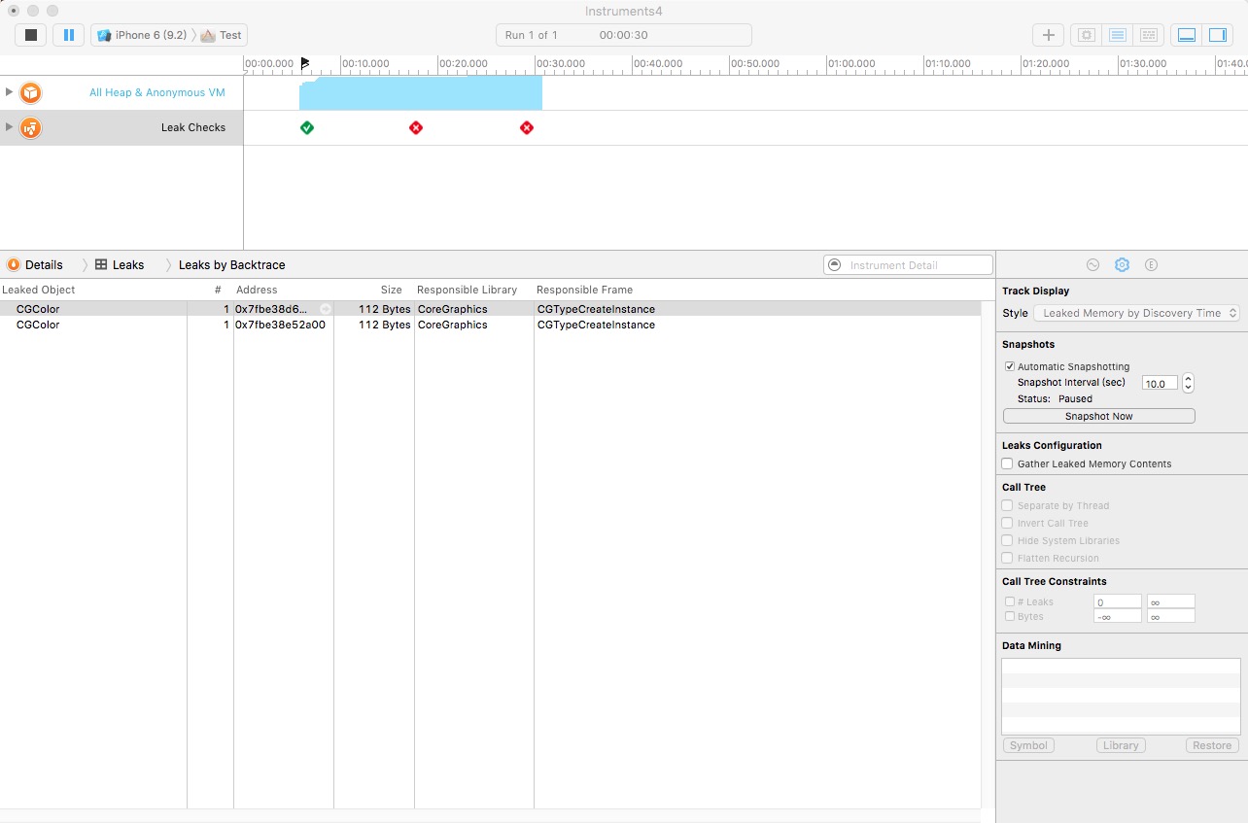Click the plus button to add instrument
The height and width of the screenshot is (823, 1248).
(1048, 35)
